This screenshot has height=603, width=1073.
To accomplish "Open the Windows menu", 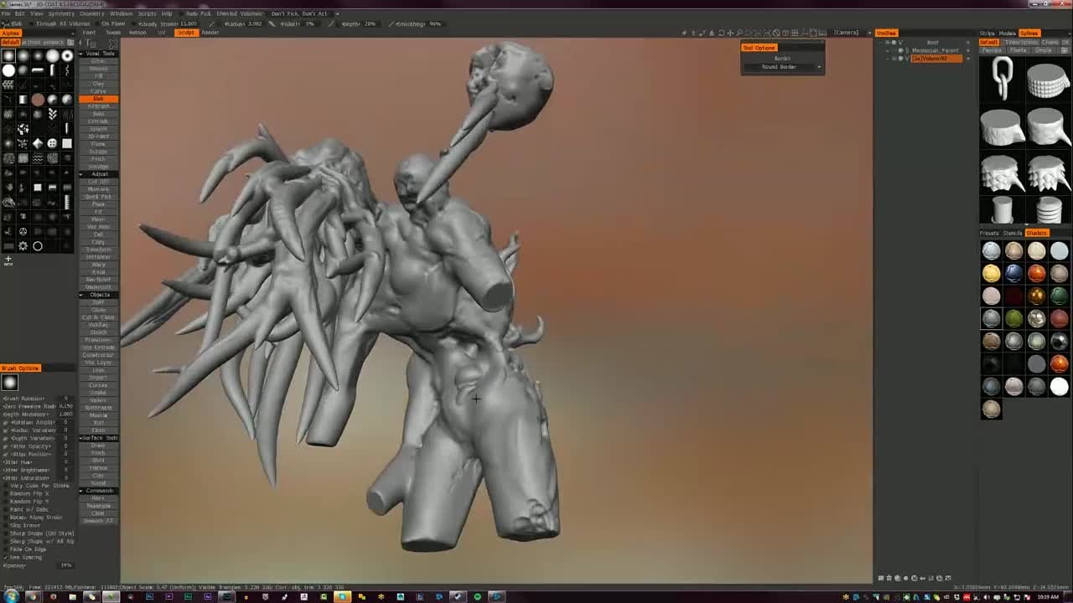I will (x=121, y=13).
